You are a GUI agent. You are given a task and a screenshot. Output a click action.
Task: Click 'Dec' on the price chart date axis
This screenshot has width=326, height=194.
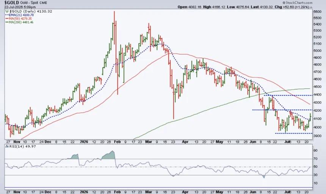[48, 142]
